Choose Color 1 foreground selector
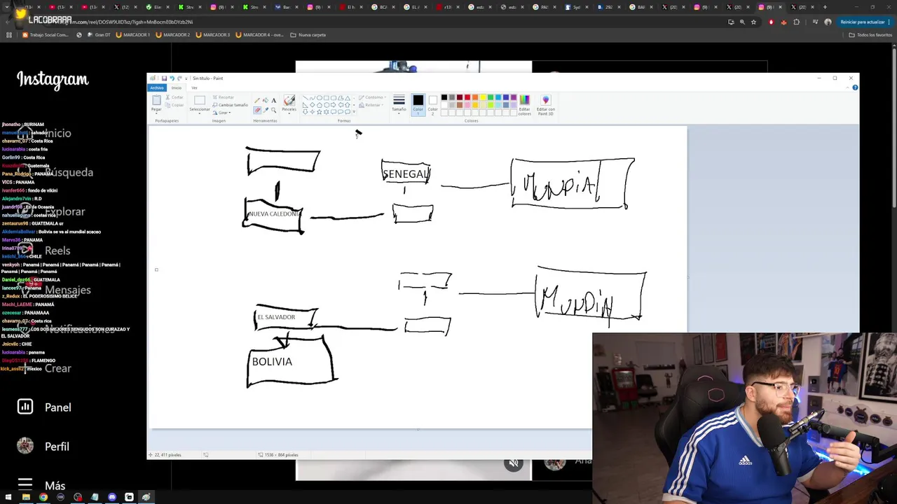This screenshot has height=504, width=897. tap(418, 104)
